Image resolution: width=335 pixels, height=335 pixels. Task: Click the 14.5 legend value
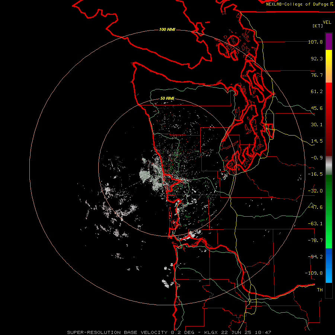point(317,141)
